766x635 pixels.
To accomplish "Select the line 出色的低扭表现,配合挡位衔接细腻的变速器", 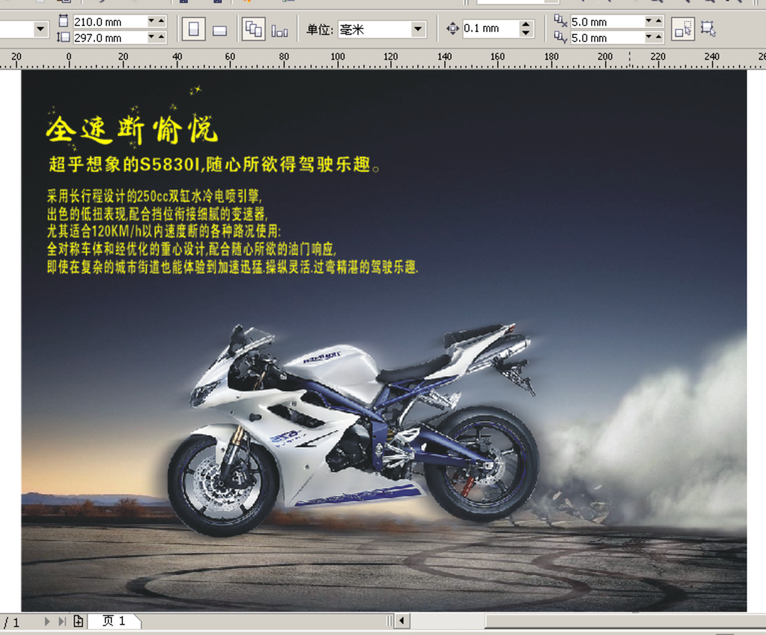I will point(157,214).
